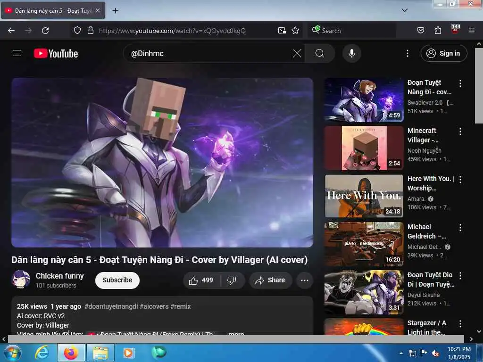This screenshot has width=483, height=362.
Task: Focus the Firefox address bar URL
Action: click(172, 31)
